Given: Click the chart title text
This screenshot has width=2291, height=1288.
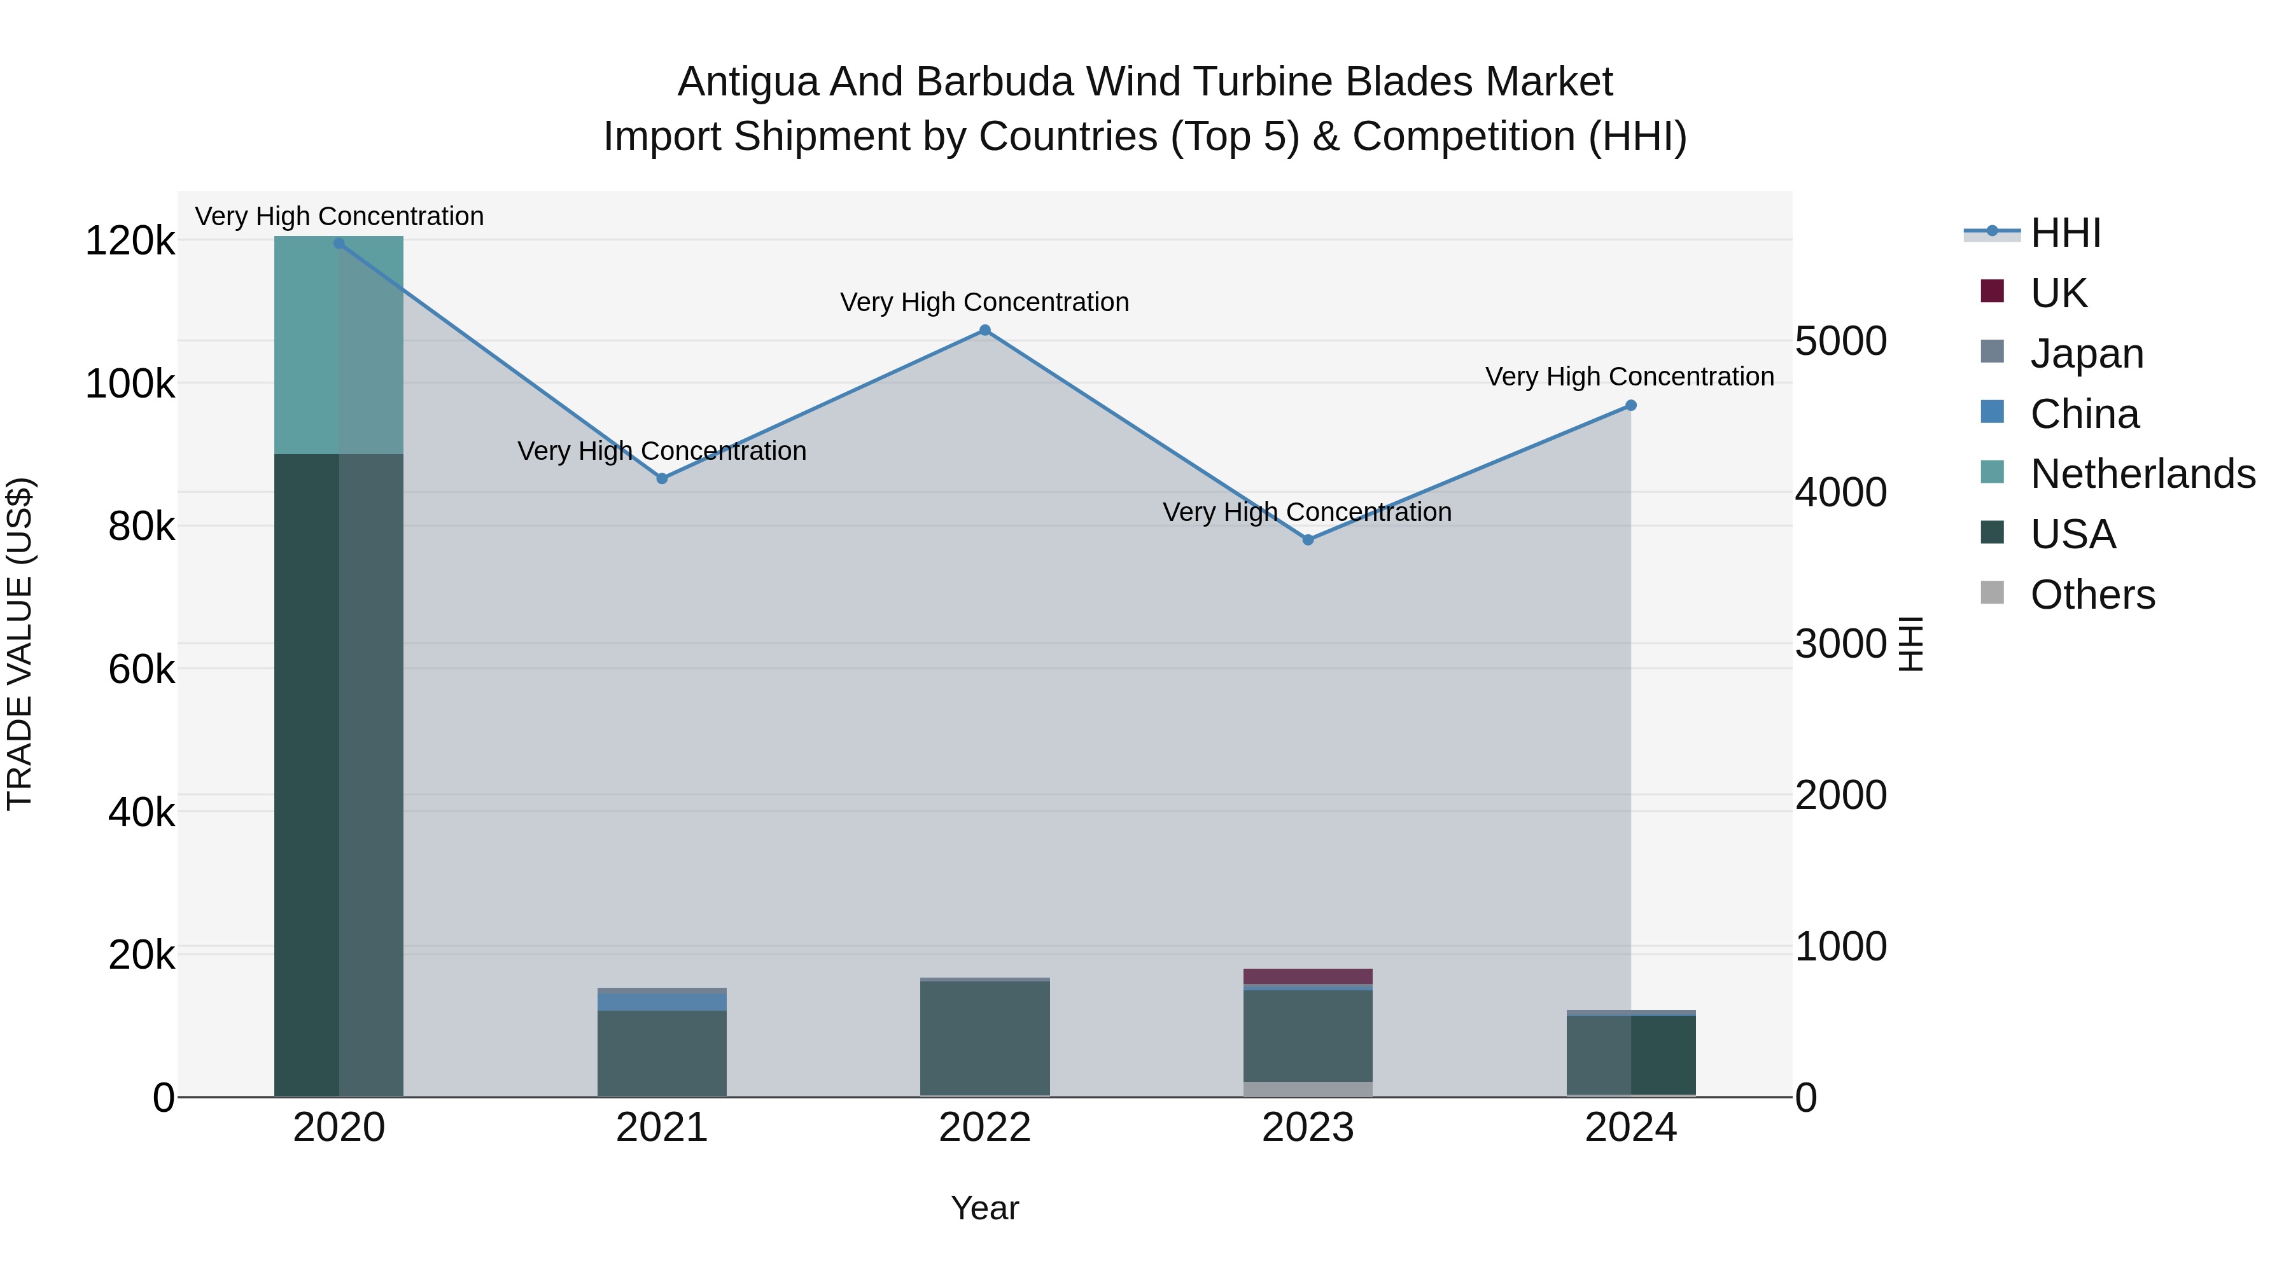Looking at the screenshot, I should tap(1145, 108).
